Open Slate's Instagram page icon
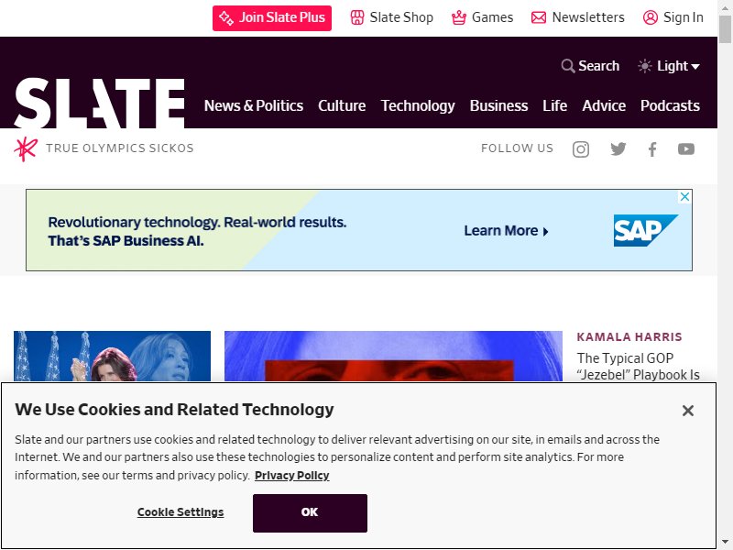The image size is (733, 550). (x=581, y=149)
